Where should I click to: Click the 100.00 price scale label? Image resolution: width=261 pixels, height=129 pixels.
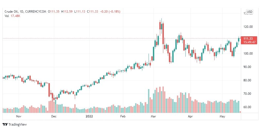click(248, 54)
